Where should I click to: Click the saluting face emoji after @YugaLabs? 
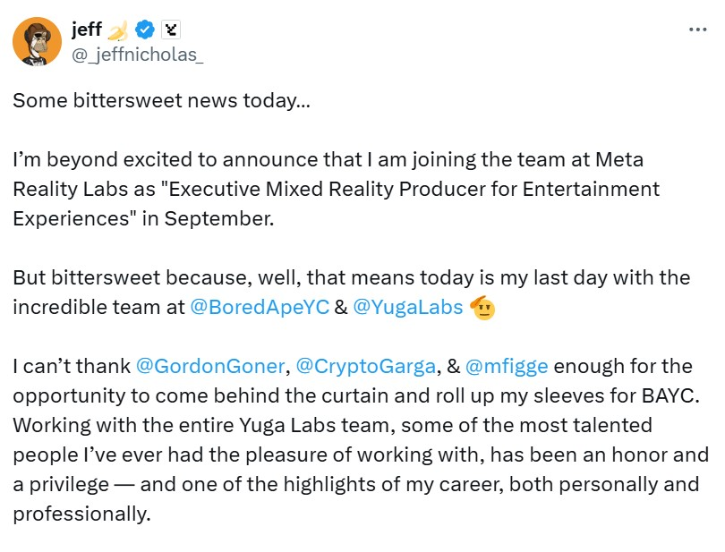click(483, 307)
